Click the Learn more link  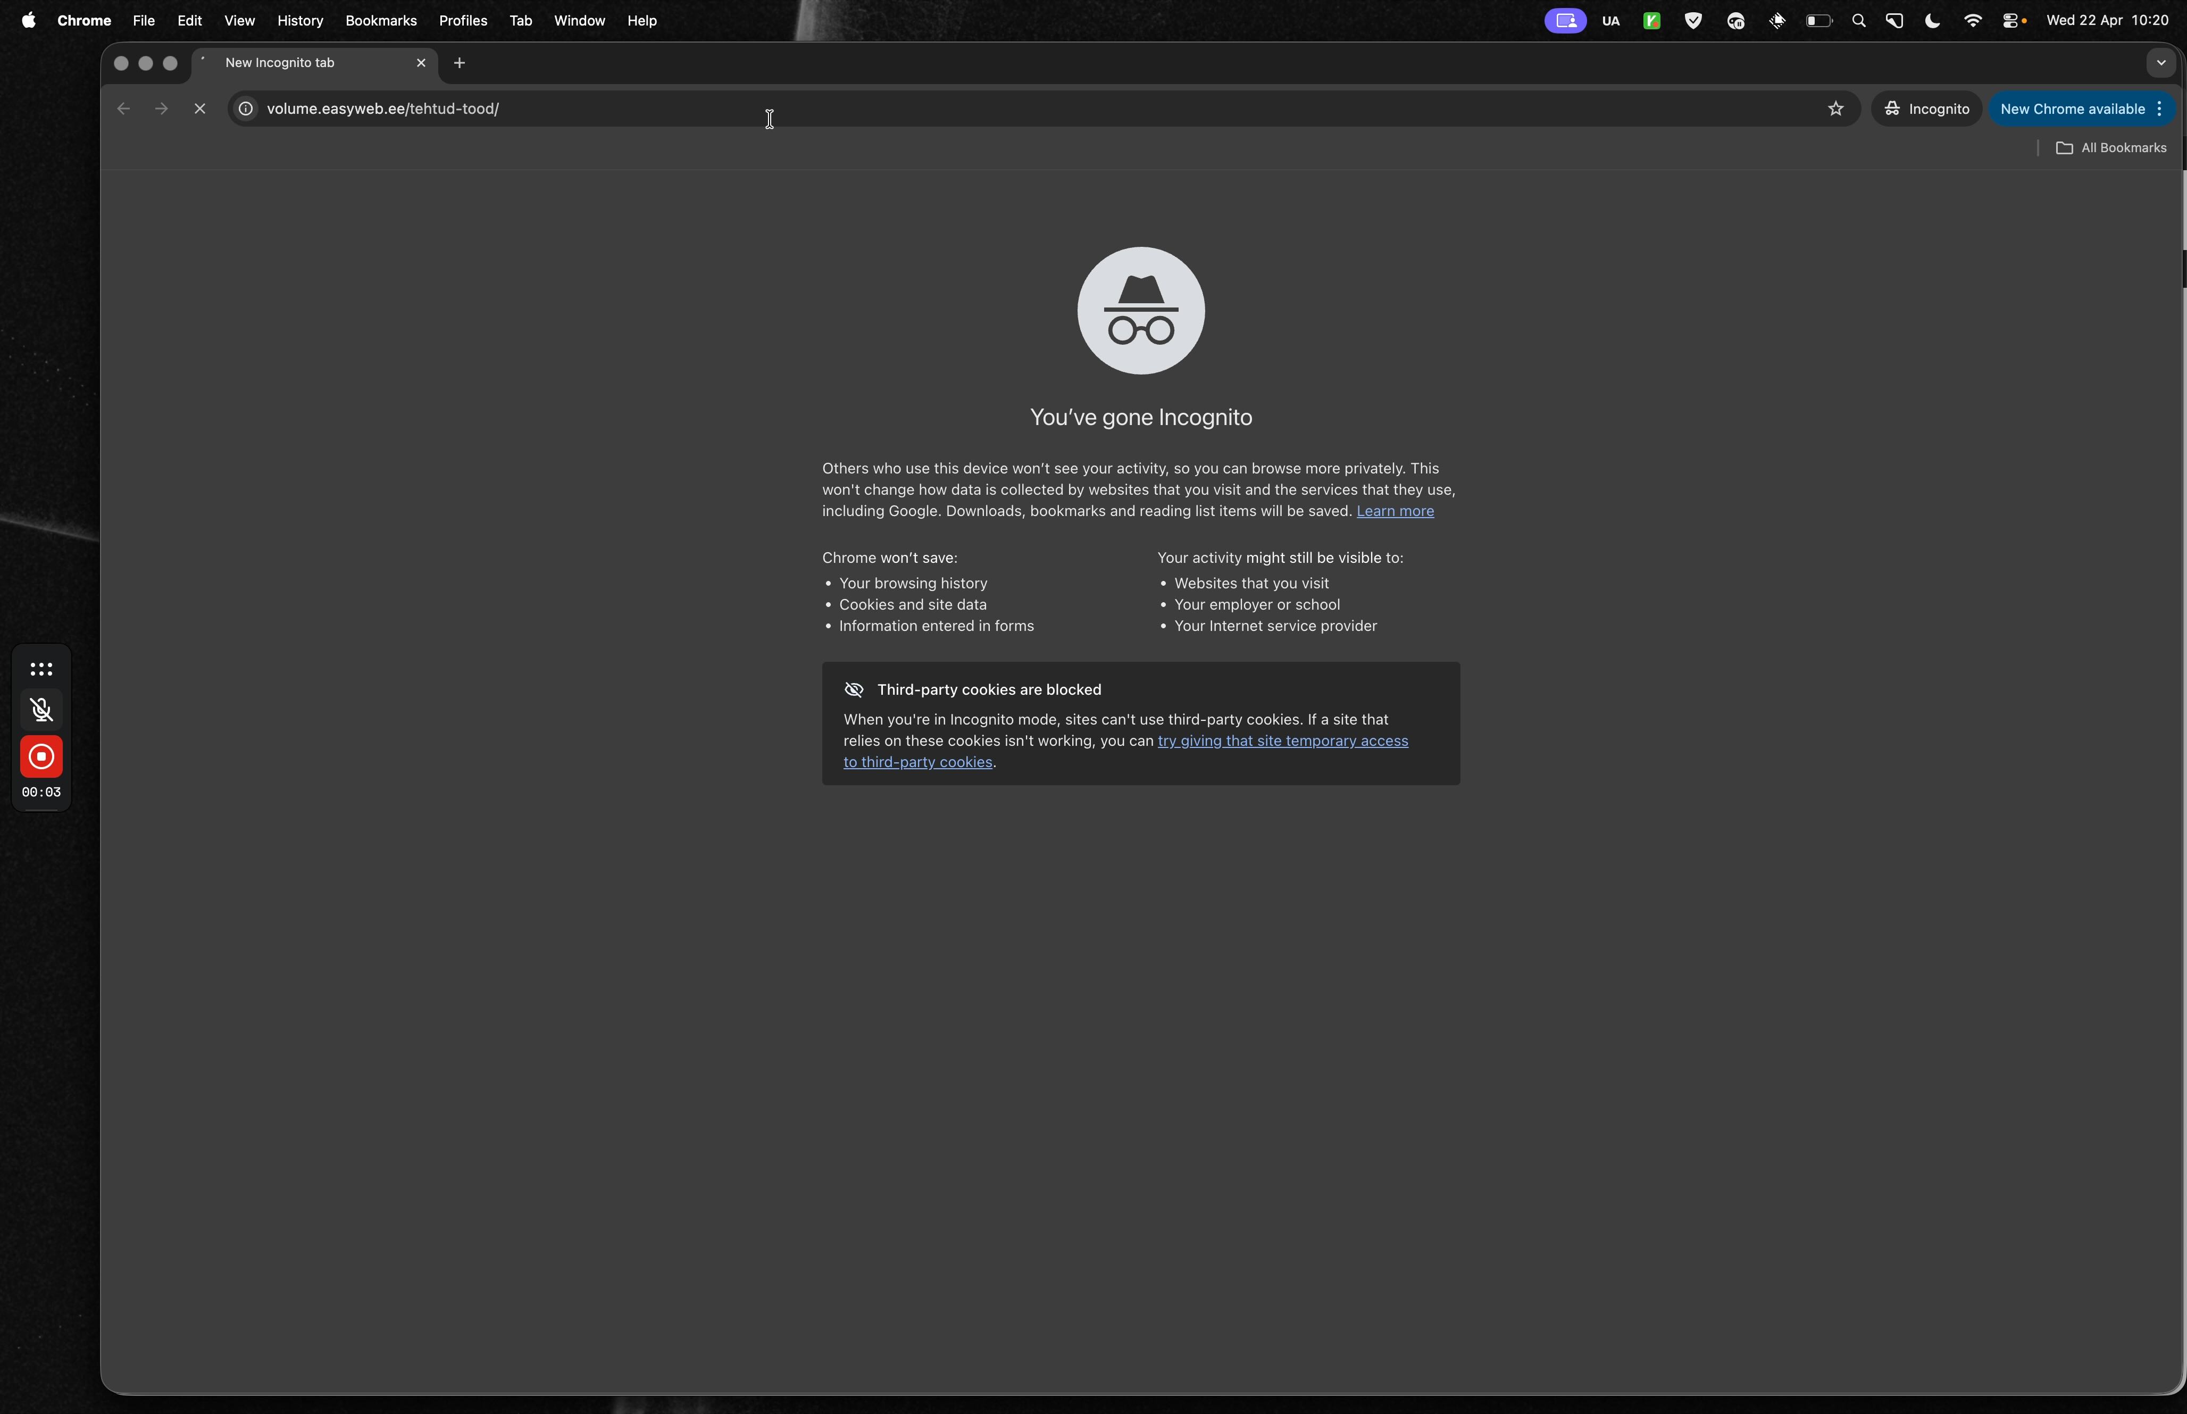point(1394,511)
